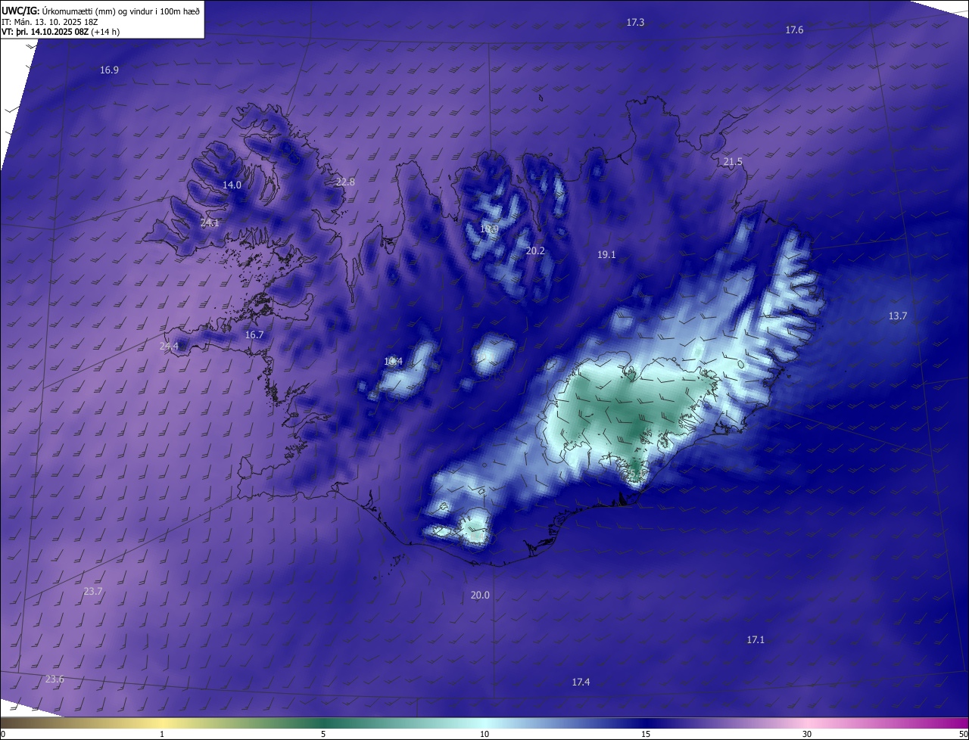Click the map value 20.0 off the south coast
This screenshot has width=969, height=740.
point(480,595)
